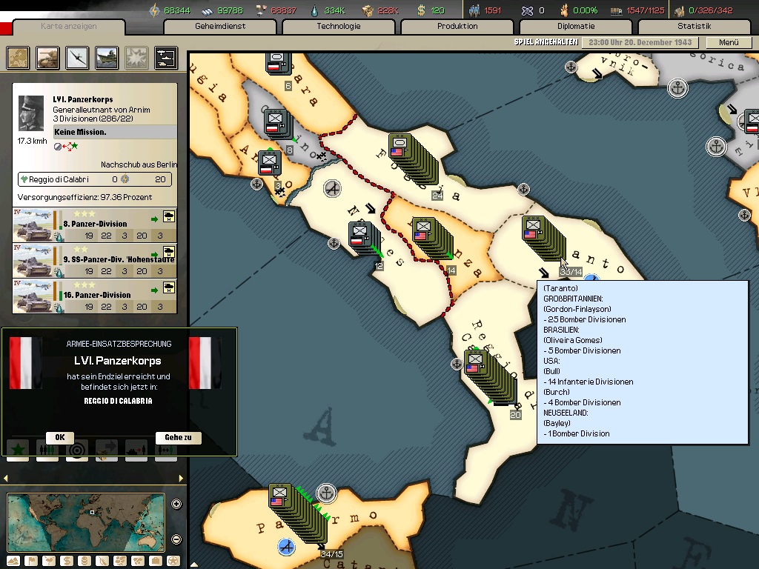The image size is (759, 569).
Task: Switch to the dollar sign map mode
Action: [x=67, y=562]
